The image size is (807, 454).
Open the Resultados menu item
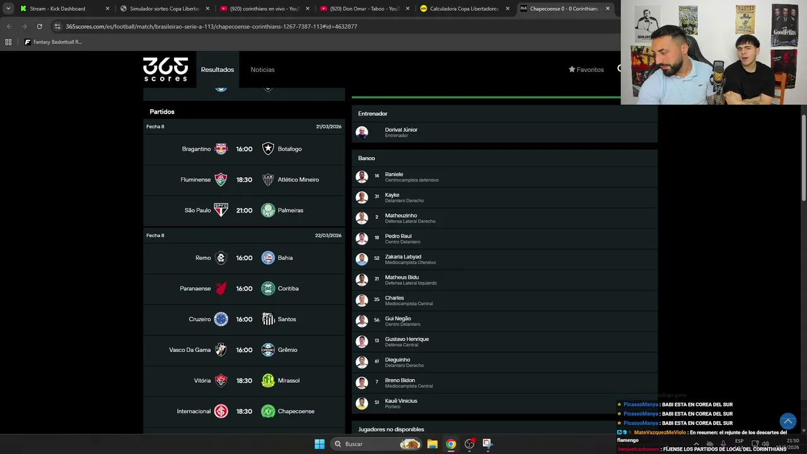[x=218, y=69]
